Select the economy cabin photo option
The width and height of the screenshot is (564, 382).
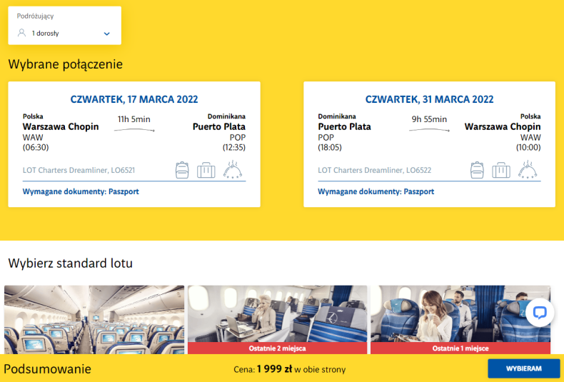coord(94,319)
